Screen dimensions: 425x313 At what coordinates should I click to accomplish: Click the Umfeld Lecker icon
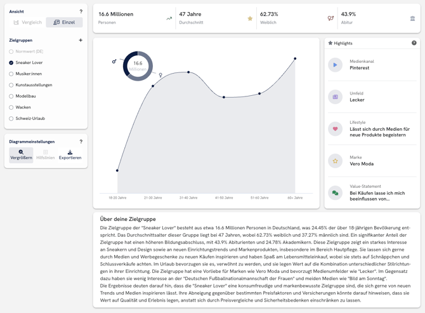[335, 97]
